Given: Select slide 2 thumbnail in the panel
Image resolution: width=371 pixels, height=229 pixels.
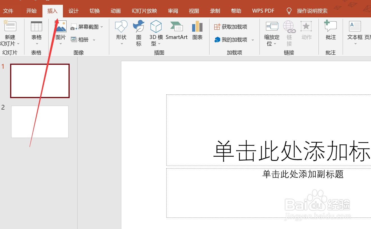Looking at the screenshot, I should [x=40, y=122].
